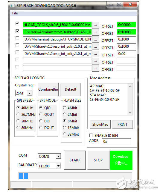Select 26.7MHz SPI speed
Viewport: 160px width, 192px height.
(26, 115)
